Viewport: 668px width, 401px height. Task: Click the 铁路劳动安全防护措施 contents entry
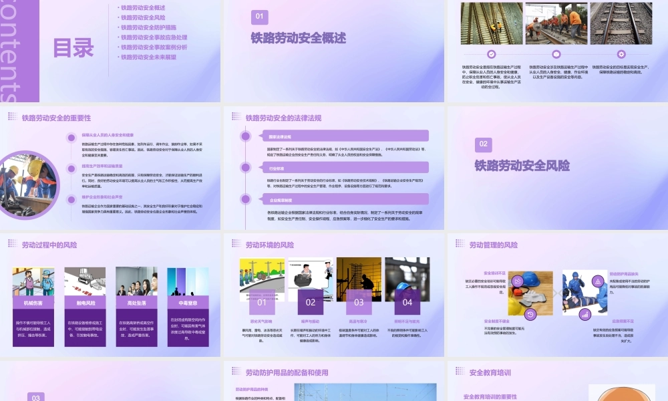click(148, 27)
